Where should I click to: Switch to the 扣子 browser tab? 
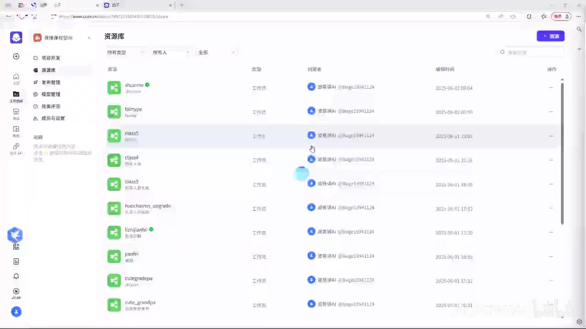(137, 5)
